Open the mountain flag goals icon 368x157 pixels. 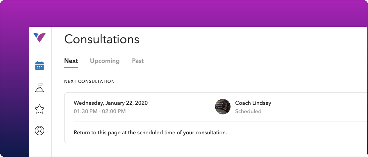[40, 87]
